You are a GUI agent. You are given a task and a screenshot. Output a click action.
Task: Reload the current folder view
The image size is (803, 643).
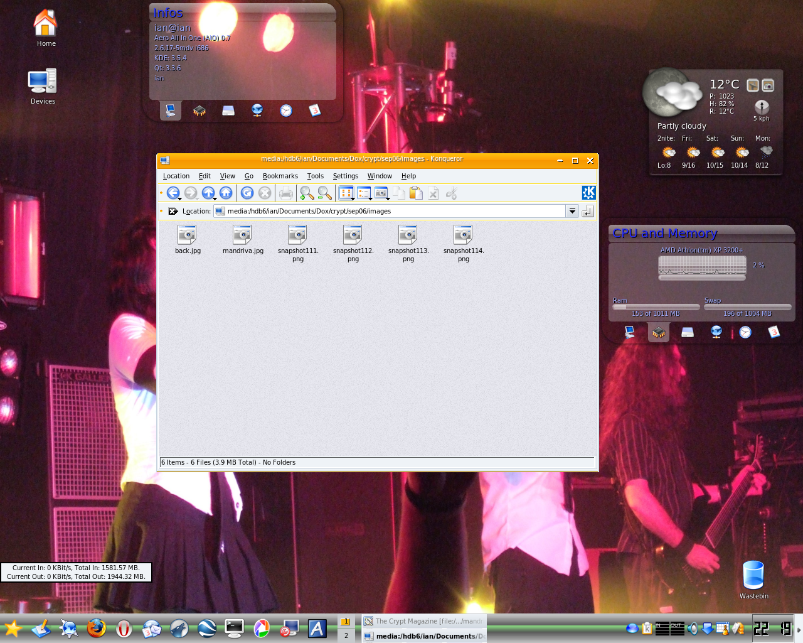tap(247, 193)
